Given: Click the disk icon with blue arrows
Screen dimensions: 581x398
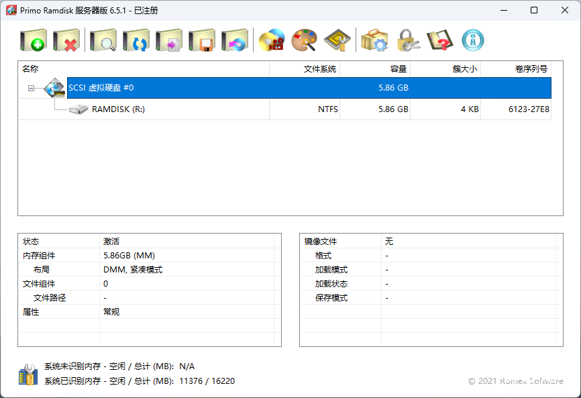Looking at the screenshot, I should [136, 40].
